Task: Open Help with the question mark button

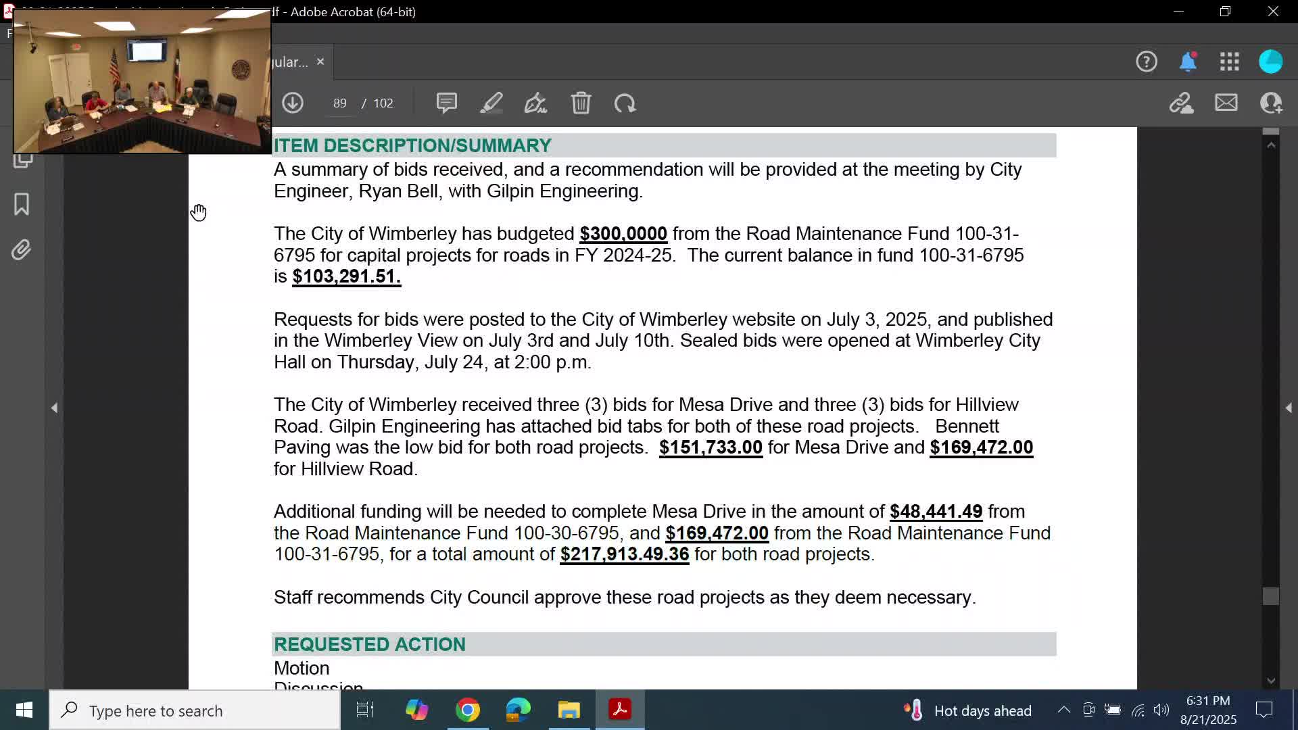Action: click(x=1147, y=62)
